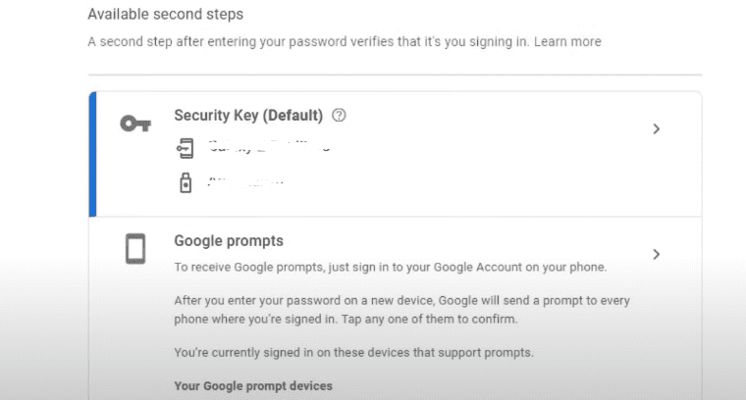The height and width of the screenshot is (400, 746).
Task: Click the Available second steps heading
Action: click(x=165, y=15)
